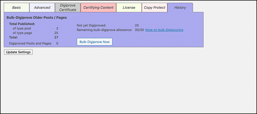This screenshot has width=257, height=114.
Task: Select the Digiprove Certificate tab
Action: tap(68, 7)
